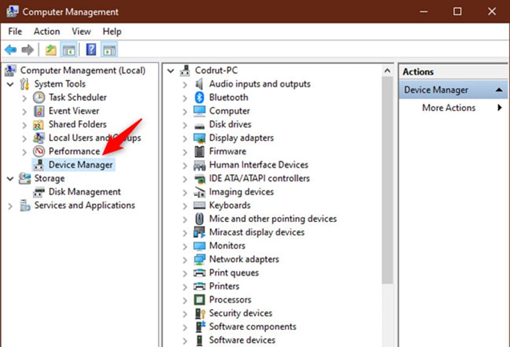
Task: Click the Event Viewer icon
Action: coord(39,111)
